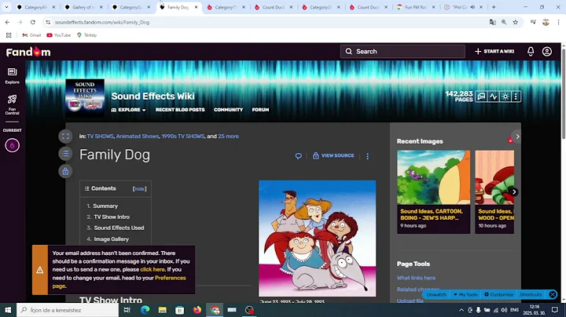The image size is (566, 317).
Task: Click the translate page icon
Action: coord(492,22)
